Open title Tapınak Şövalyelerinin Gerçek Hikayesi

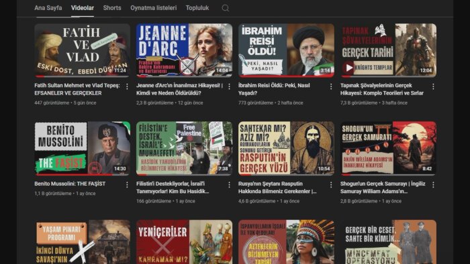pos(382,89)
